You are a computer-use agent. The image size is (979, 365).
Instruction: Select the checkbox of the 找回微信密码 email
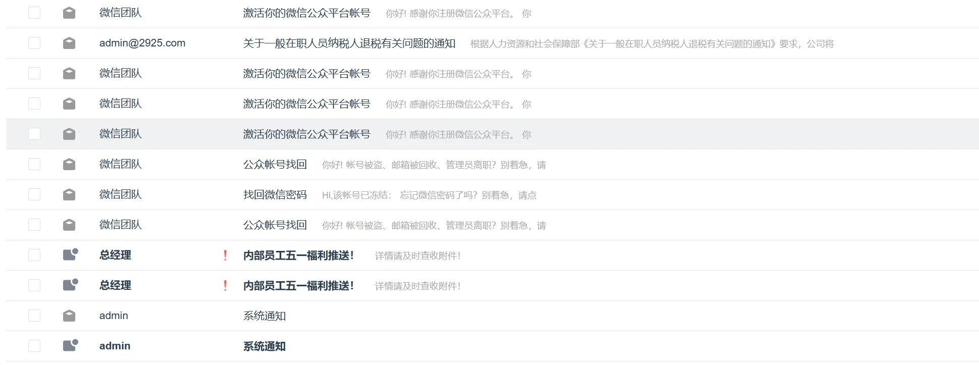[34, 194]
